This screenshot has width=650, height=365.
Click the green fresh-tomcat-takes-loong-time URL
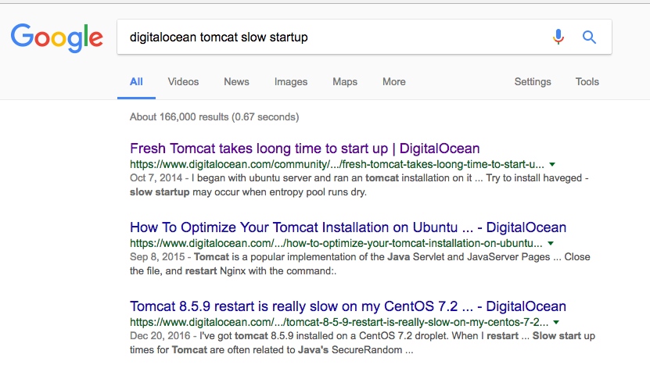click(336, 164)
